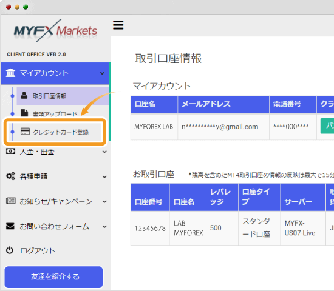Click the MYFOREX LAB account name cell
The width and height of the screenshot is (334, 291).
pos(154,127)
